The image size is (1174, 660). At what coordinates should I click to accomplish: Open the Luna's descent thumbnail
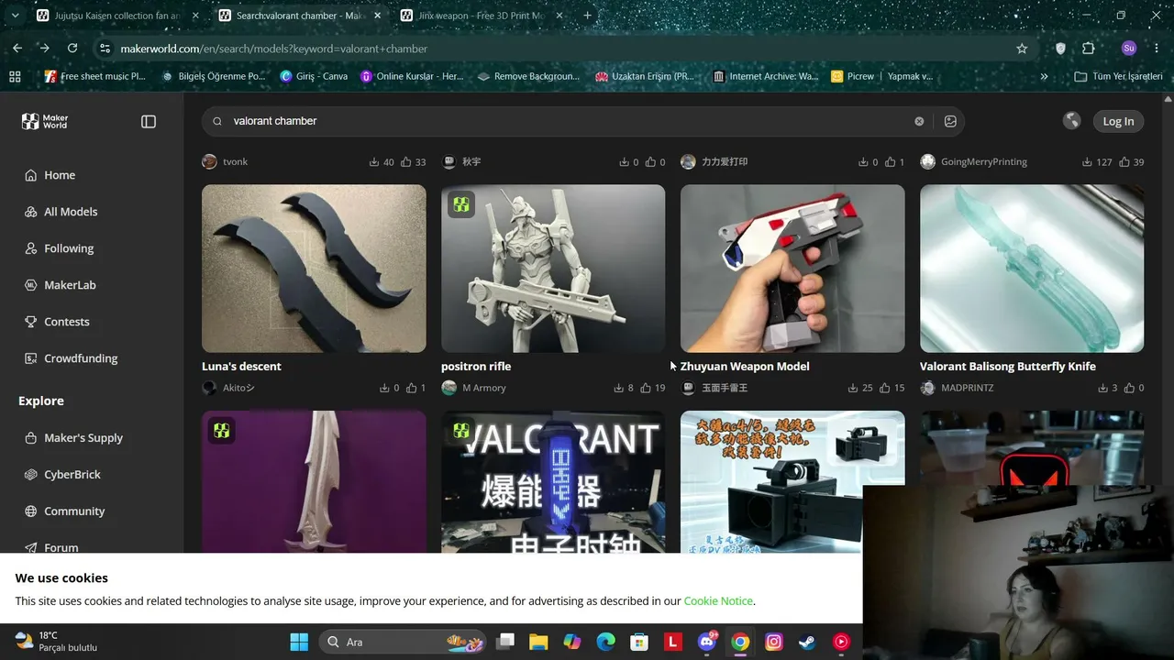314,269
